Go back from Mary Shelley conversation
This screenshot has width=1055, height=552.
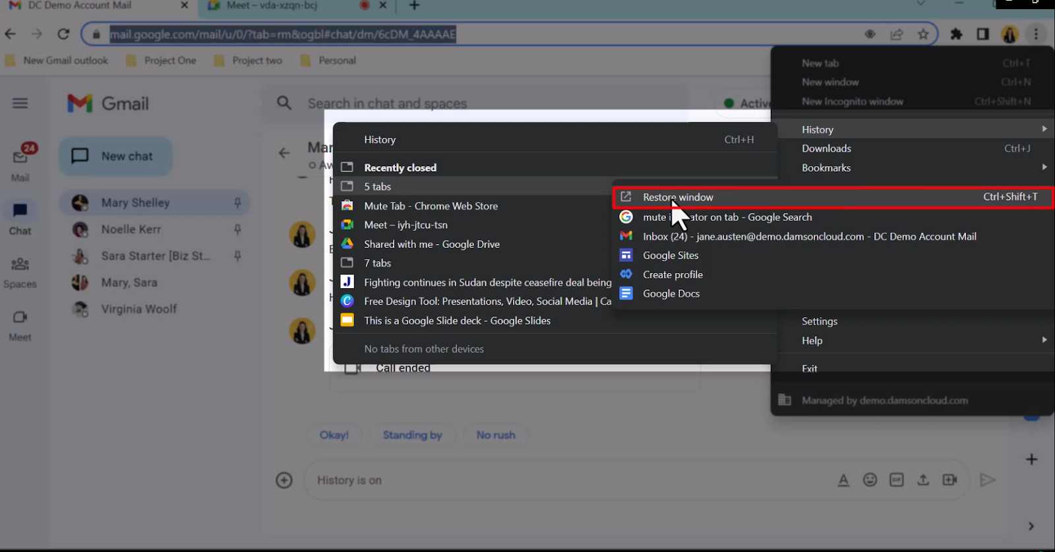point(284,153)
